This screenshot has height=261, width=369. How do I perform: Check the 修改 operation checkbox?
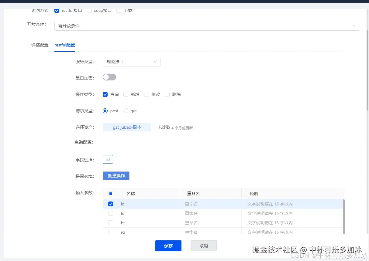(147, 94)
